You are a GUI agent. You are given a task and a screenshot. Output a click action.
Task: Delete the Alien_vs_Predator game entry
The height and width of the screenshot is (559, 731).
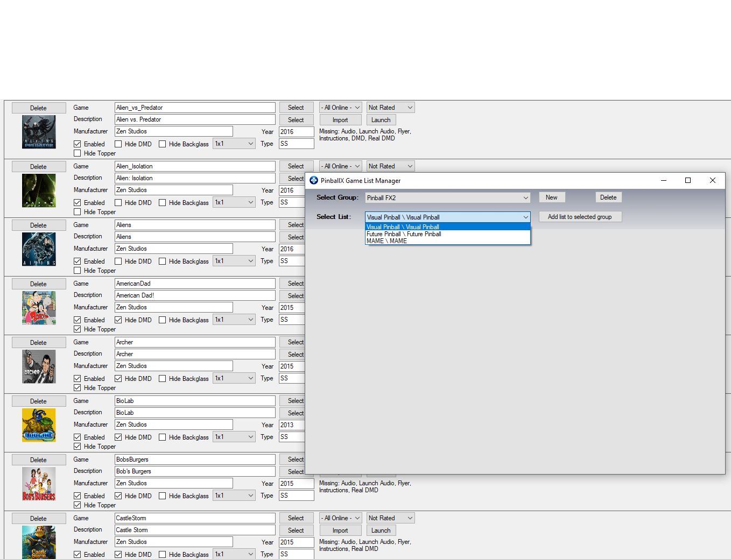39,108
